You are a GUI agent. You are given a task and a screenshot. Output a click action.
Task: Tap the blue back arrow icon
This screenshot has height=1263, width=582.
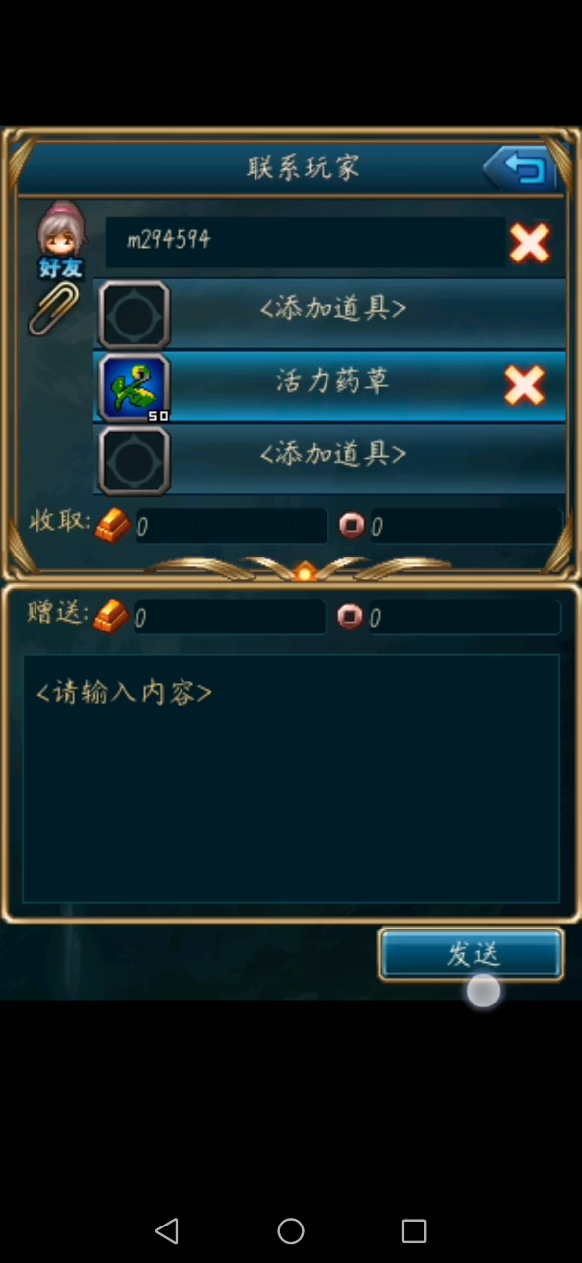[x=521, y=169]
